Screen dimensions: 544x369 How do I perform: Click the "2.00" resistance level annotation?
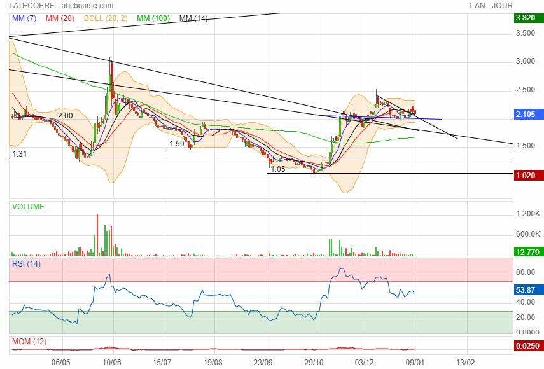click(x=66, y=116)
